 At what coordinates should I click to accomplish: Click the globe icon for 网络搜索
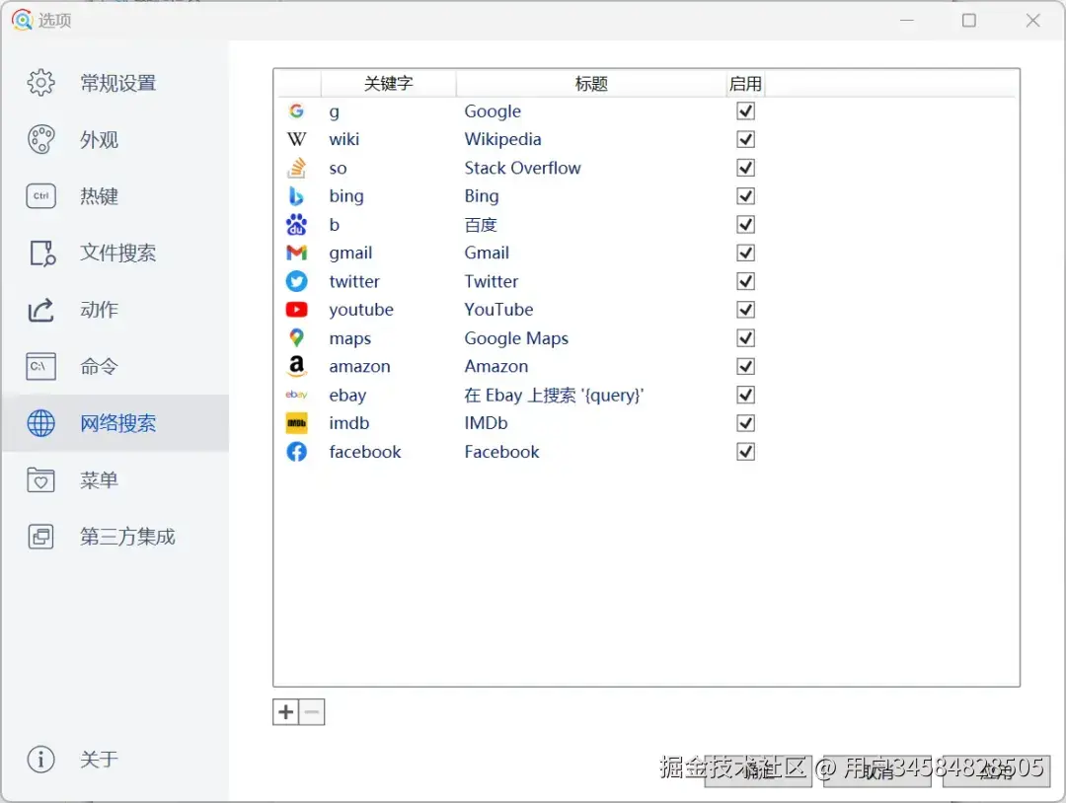coord(40,423)
